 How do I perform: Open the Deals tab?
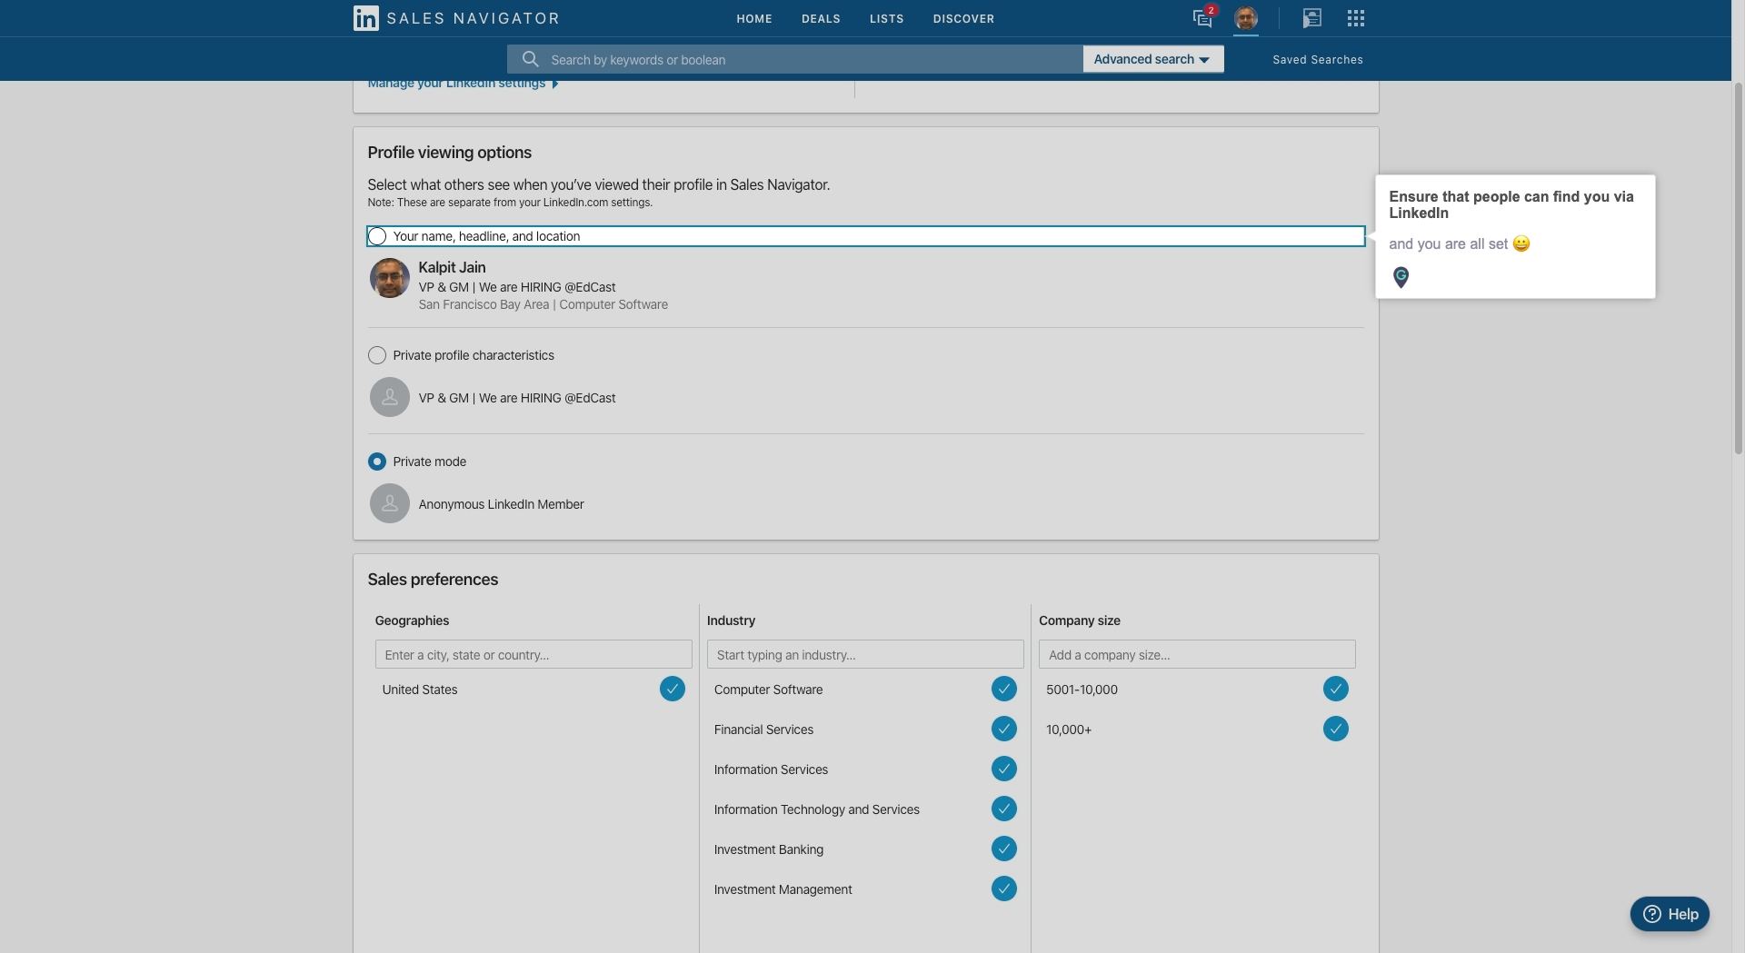(x=821, y=18)
